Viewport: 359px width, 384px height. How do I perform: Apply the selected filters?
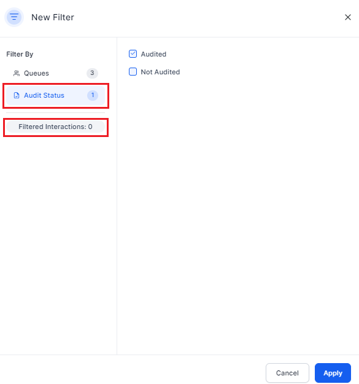(333, 373)
